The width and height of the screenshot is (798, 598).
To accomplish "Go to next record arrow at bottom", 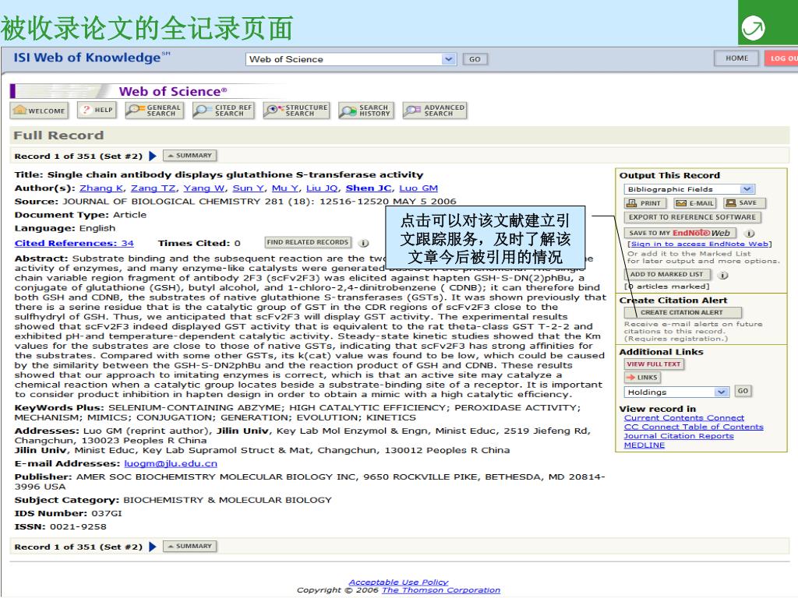I will pyautogui.click(x=152, y=547).
